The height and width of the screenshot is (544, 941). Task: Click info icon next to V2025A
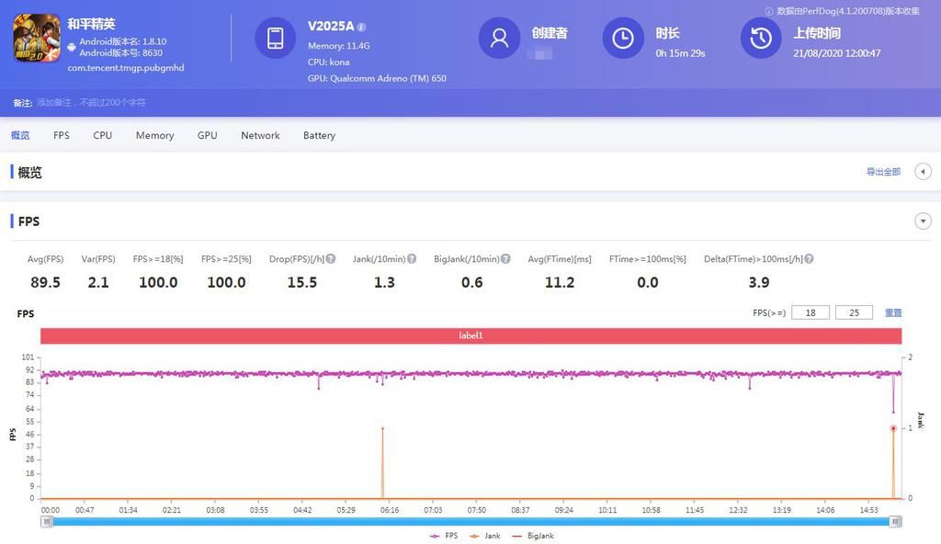pyautogui.click(x=361, y=27)
